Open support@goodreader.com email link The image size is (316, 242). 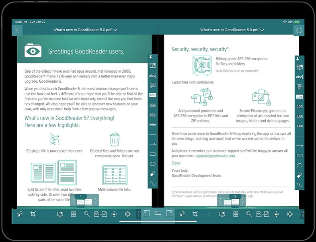[215, 156]
